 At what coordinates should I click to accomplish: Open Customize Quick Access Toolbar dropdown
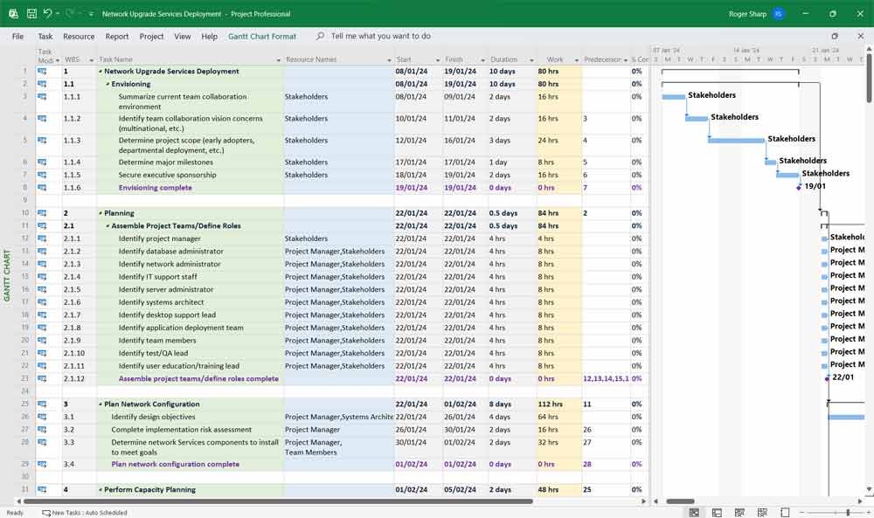click(91, 14)
